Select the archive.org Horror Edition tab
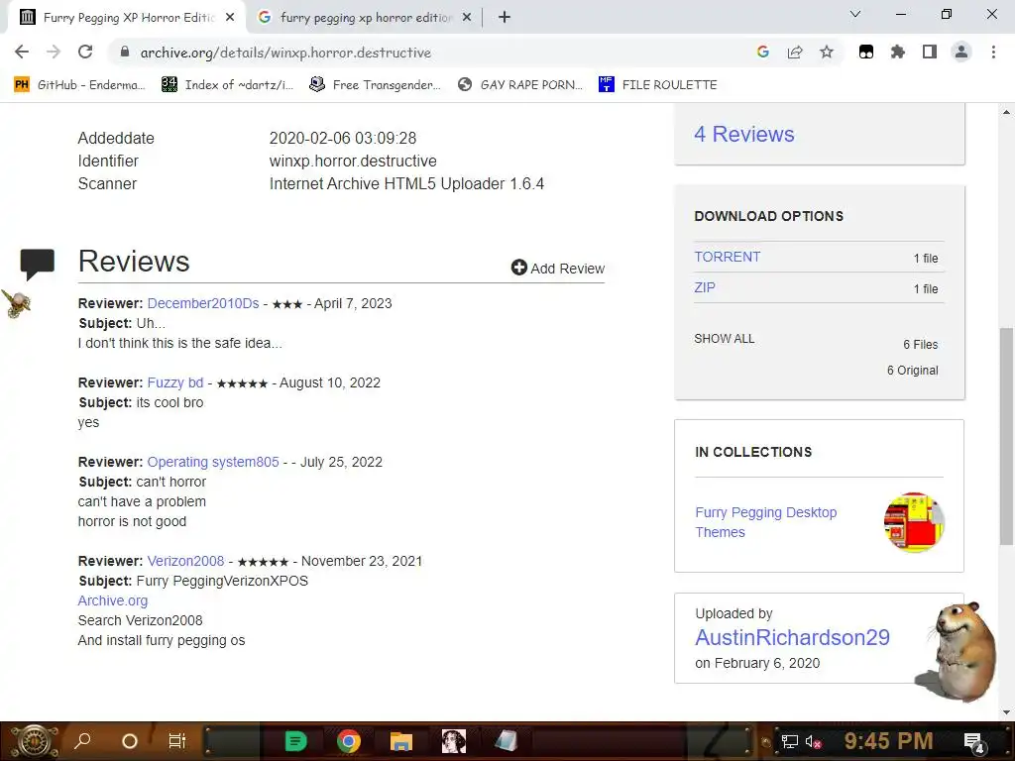1015x761 pixels. (x=127, y=18)
